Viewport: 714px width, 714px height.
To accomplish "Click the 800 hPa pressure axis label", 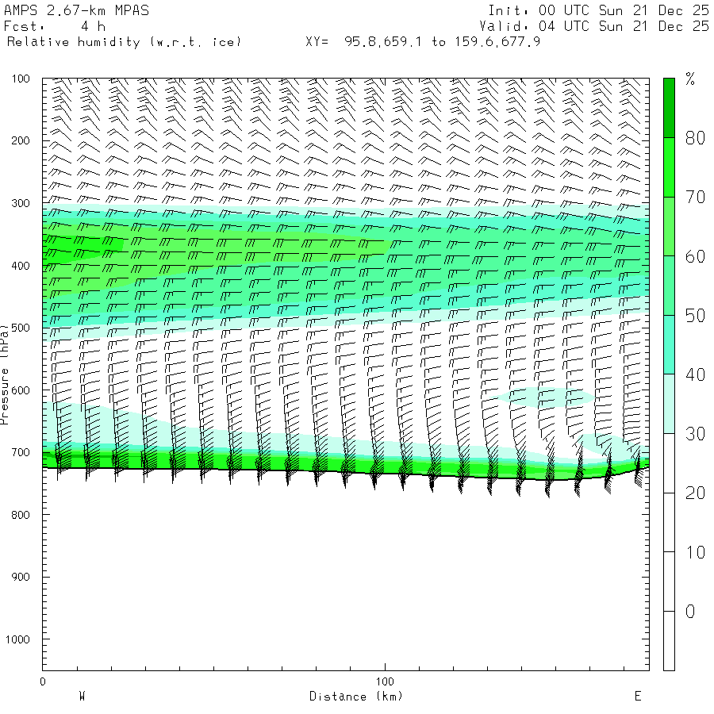I will 21,515.
